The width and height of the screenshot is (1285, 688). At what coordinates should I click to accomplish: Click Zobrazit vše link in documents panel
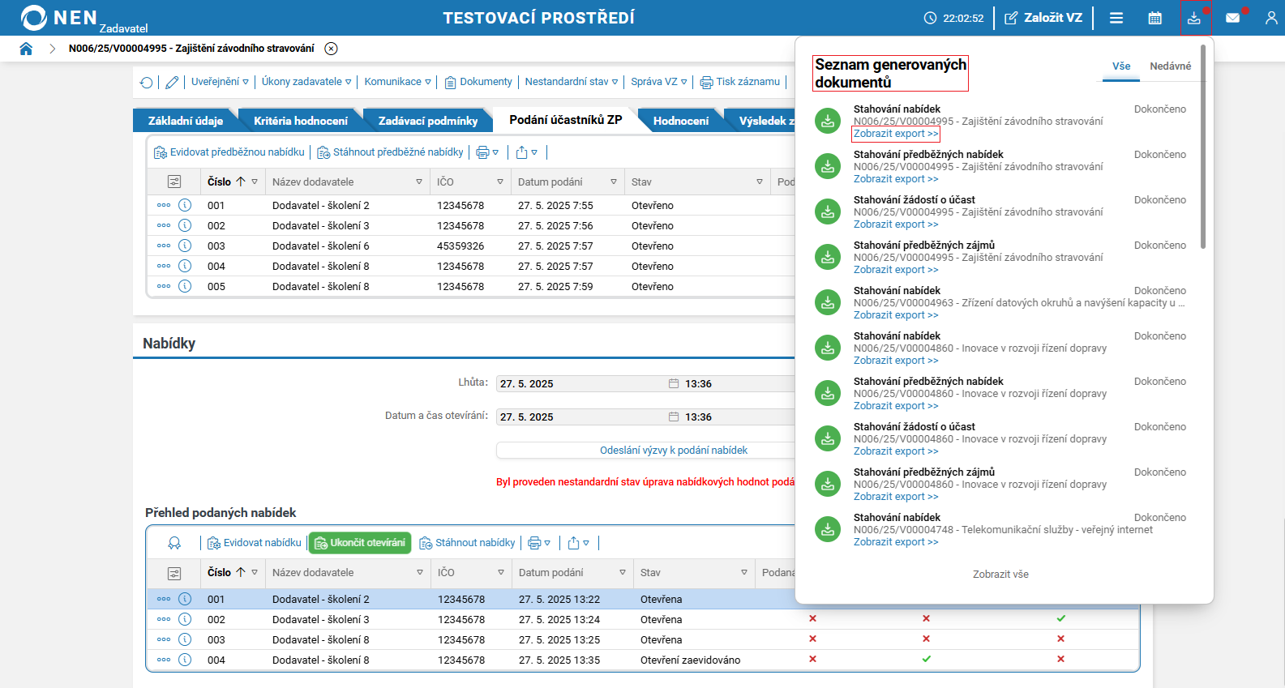(1000, 575)
